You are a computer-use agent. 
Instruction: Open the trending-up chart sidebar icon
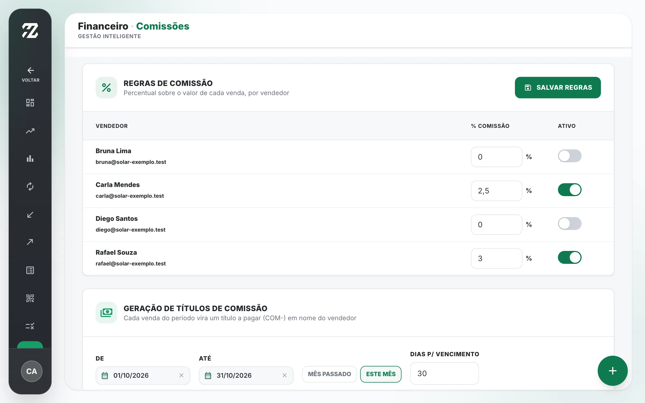pos(30,131)
